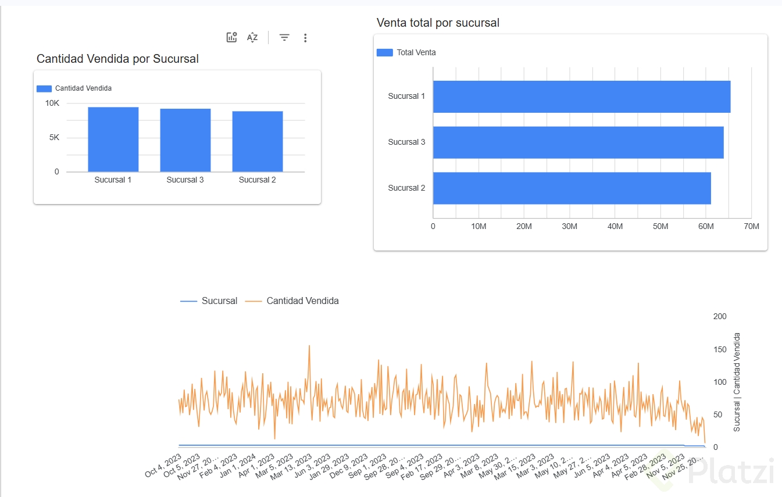The image size is (782, 497).
Task: Toggle the Sucursal series legend entry
Action: pyautogui.click(x=209, y=301)
